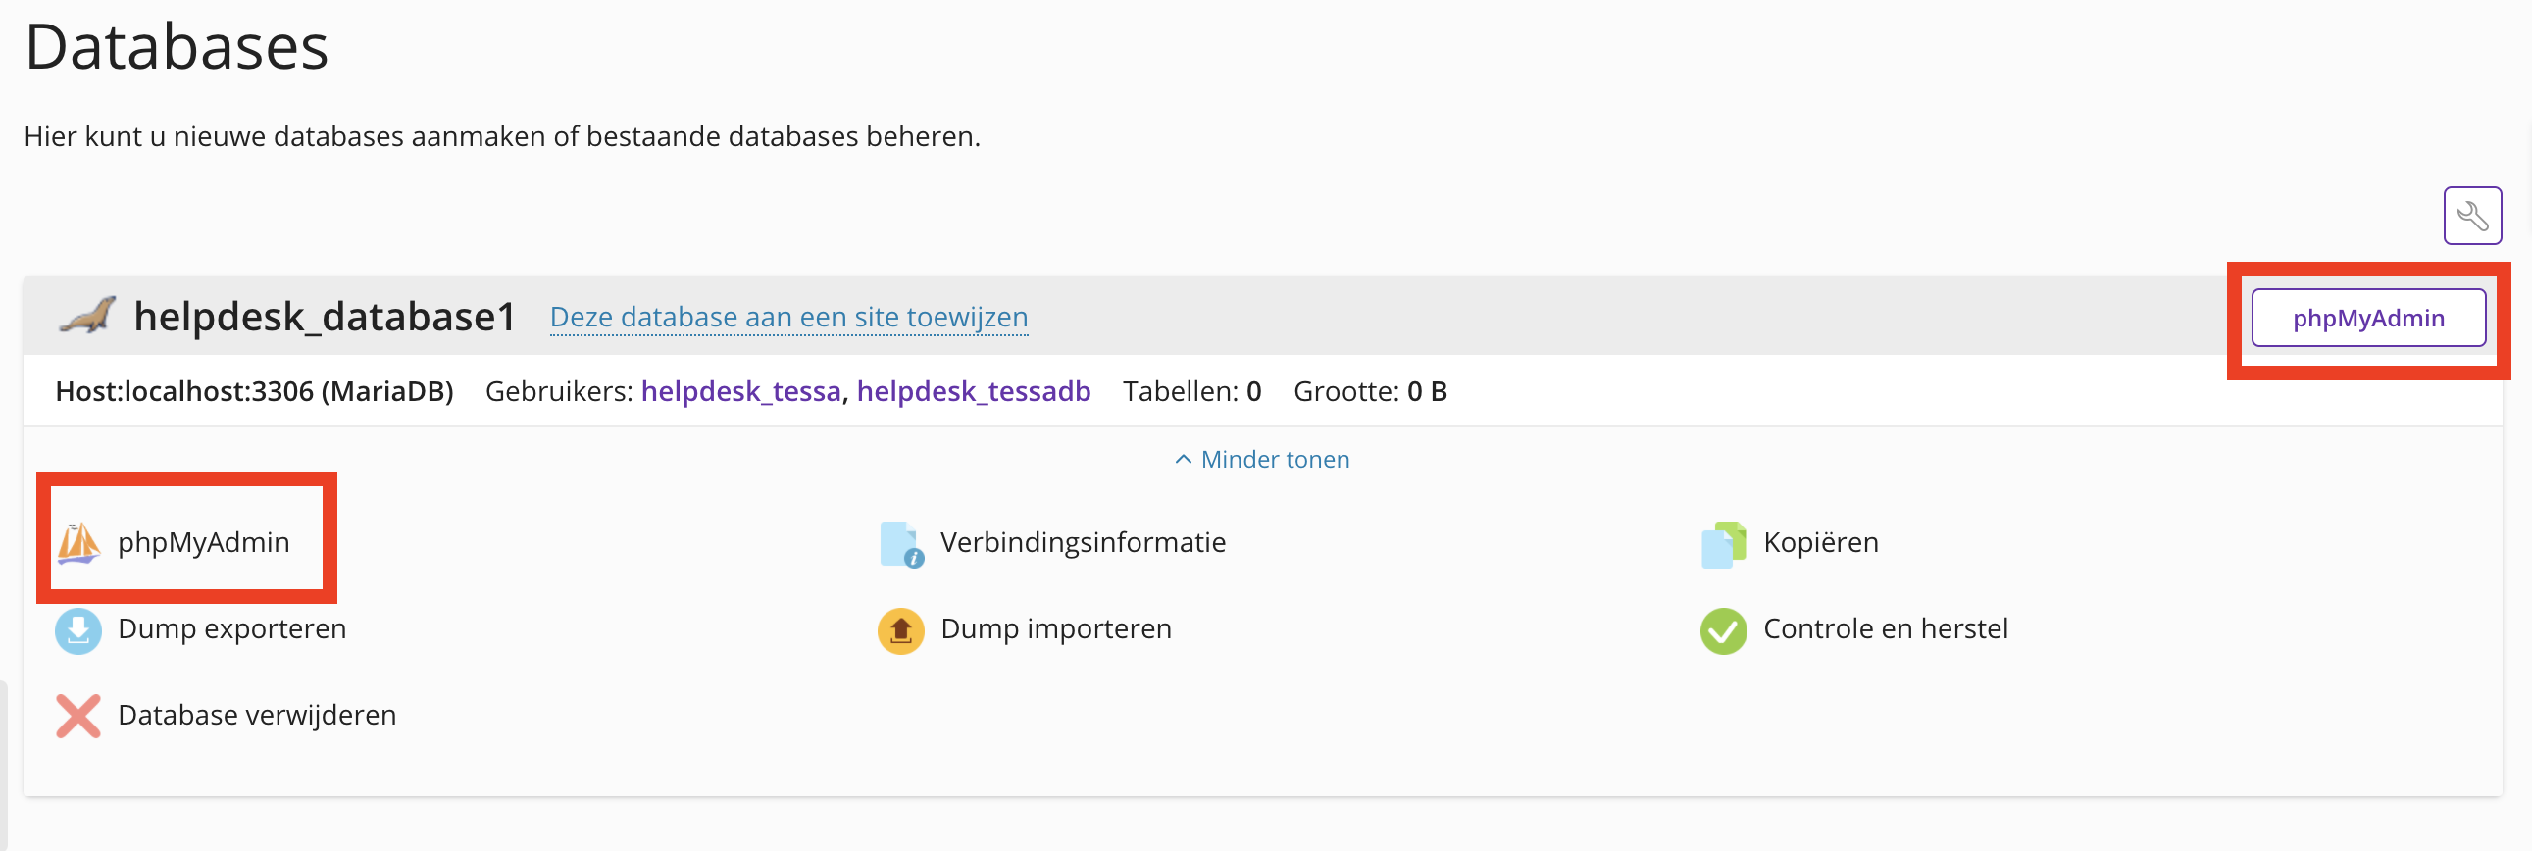Select the Dump exporteren text link
Viewport: 2532px width, 851px height.
pos(232,629)
